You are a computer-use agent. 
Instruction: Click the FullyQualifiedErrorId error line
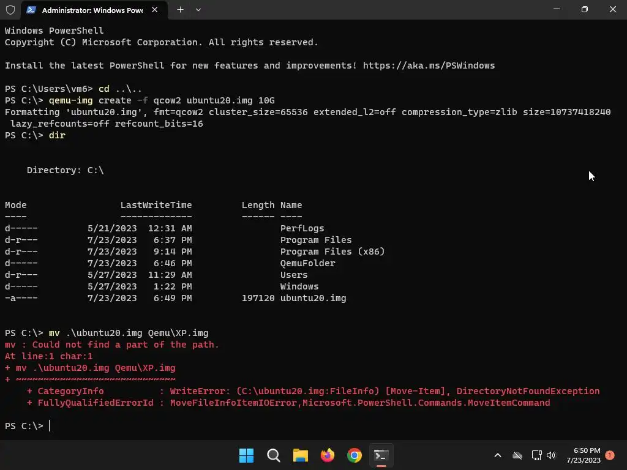(x=288, y=403)
